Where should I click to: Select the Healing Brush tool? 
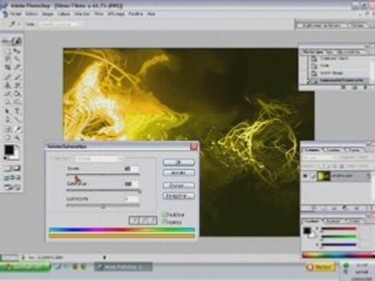[x=7, y=77]
